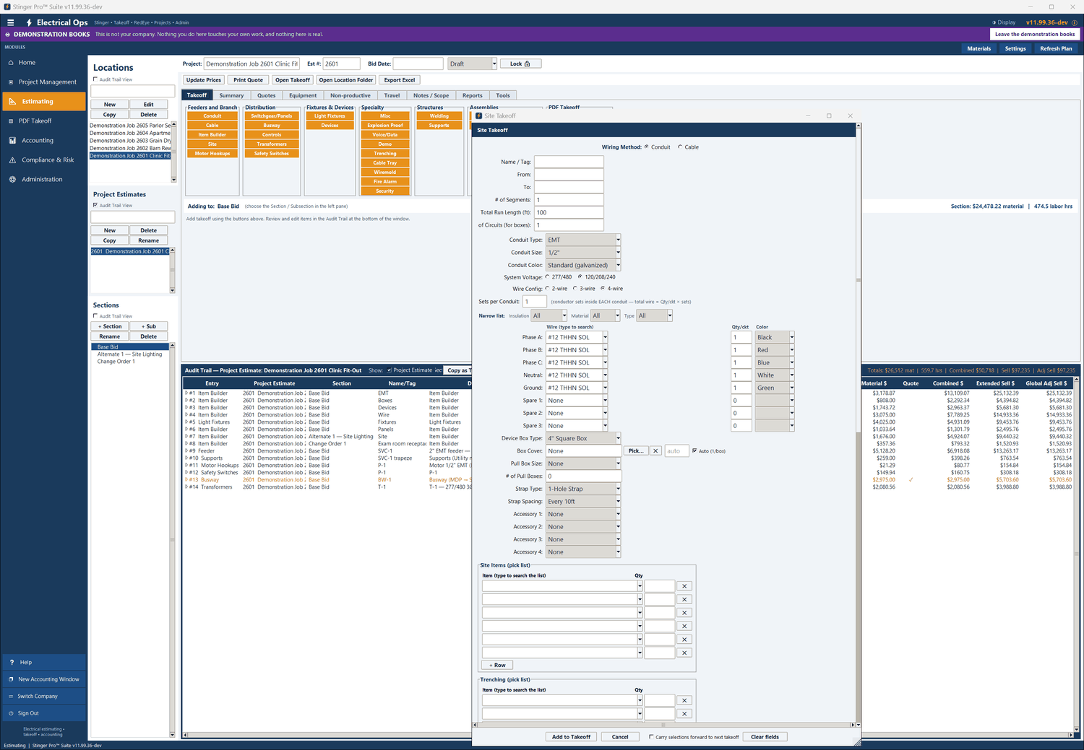
Task: Click the Accounting bar-chart icon
Action: (12, 141)
